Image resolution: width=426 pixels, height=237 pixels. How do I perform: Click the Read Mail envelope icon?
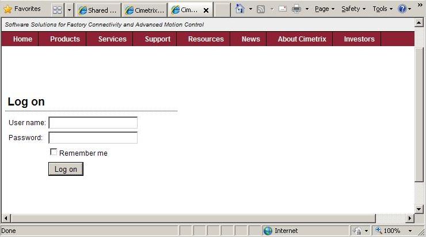point(283,9)
